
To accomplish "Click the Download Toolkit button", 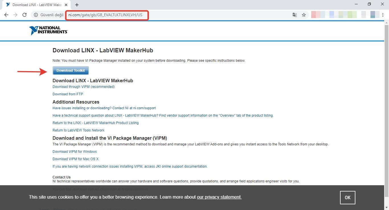I will (x=71, y=71).
